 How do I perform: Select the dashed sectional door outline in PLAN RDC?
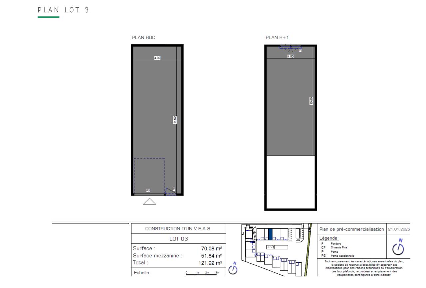click(x=149, y=176)
